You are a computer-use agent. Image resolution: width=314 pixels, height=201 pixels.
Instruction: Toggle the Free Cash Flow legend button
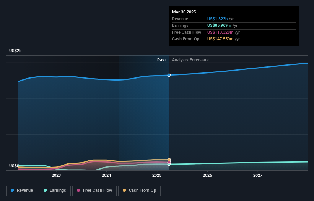[x=94, y=191]
